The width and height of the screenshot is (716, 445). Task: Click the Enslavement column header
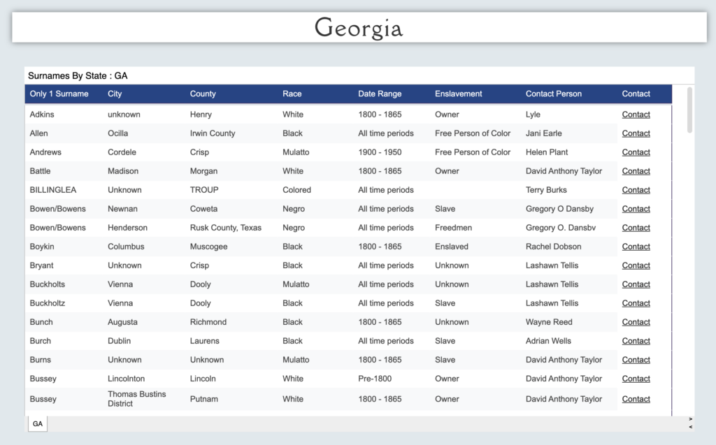pos(459,94)
